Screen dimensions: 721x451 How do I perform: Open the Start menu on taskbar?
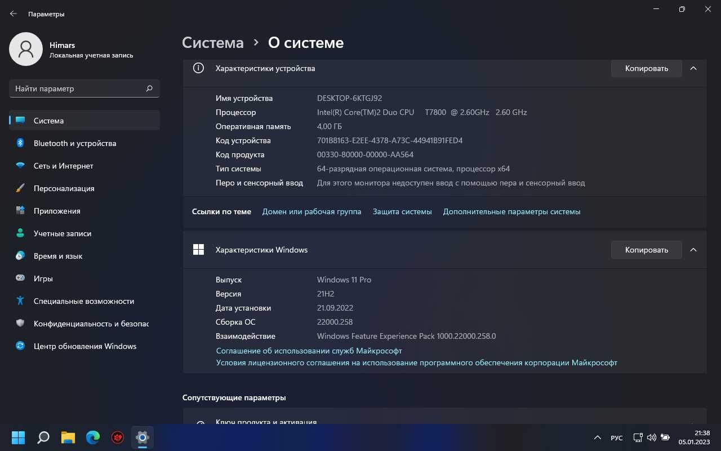(19, 437)
